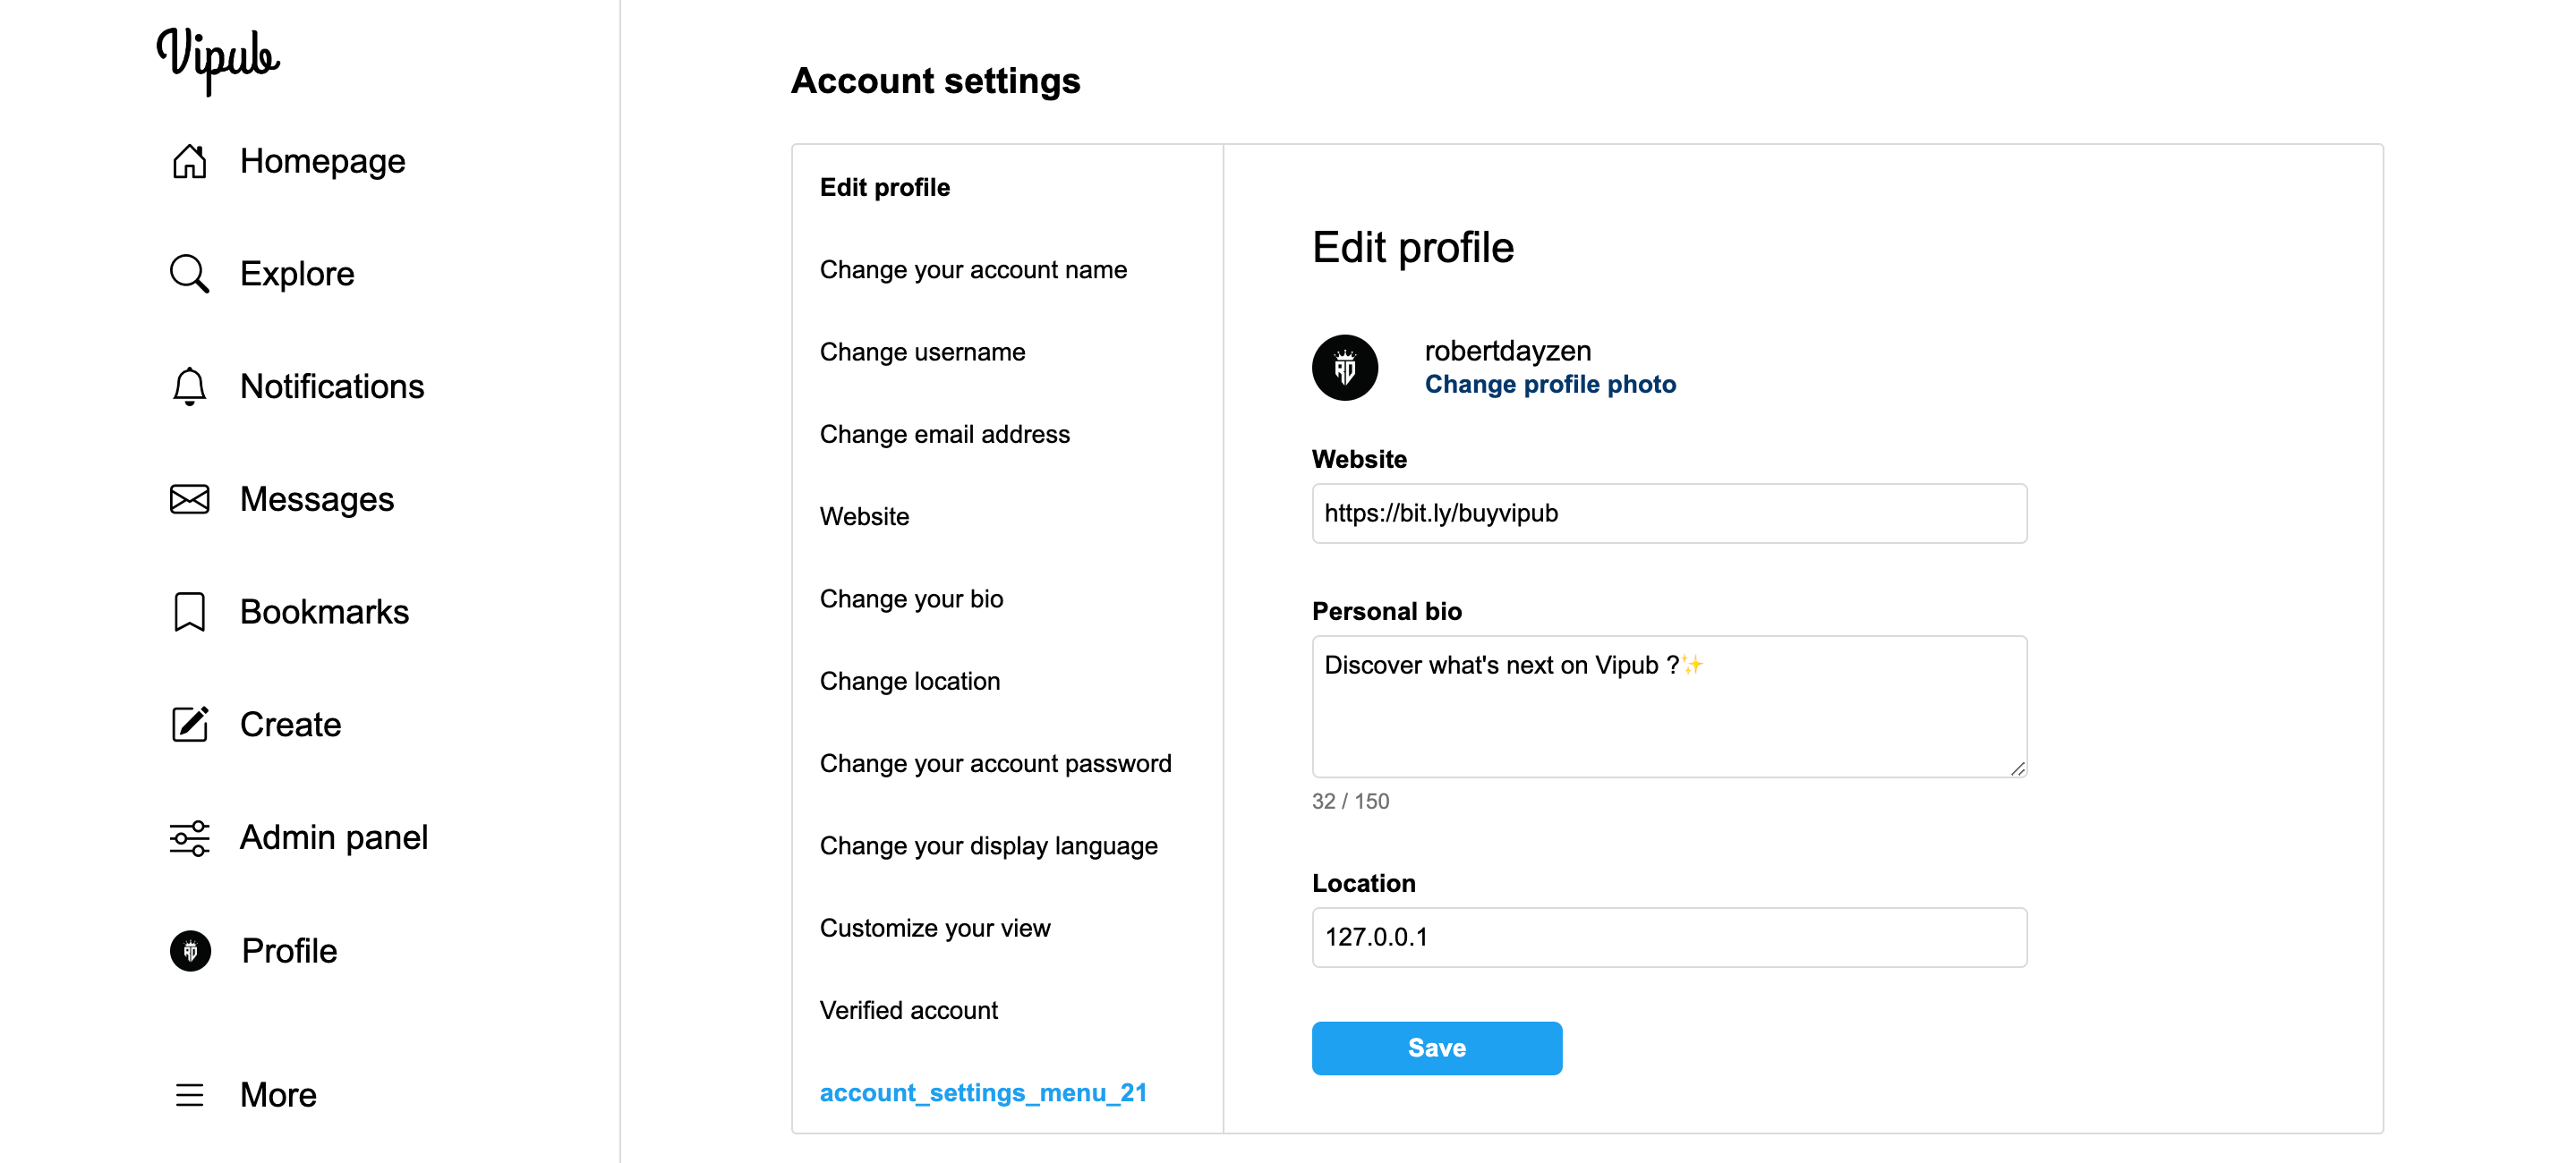Select Change username setting
2576x1163 pixels.
tap(921, 352)
